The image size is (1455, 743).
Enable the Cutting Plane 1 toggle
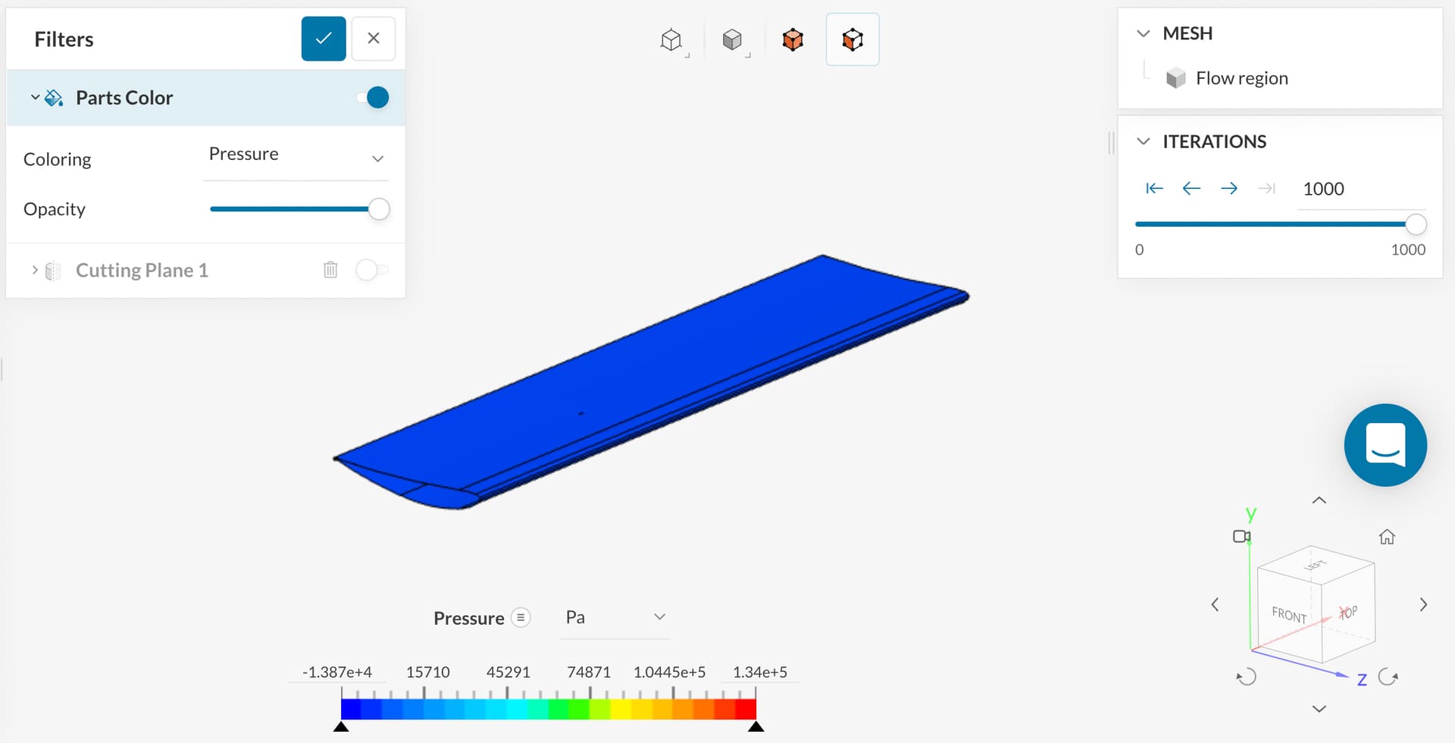click(371, 270)
